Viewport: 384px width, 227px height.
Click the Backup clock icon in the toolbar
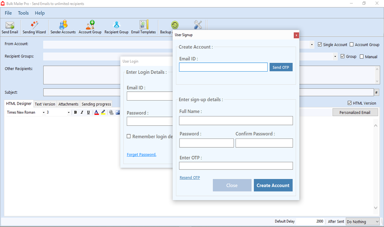pos(175,25)
